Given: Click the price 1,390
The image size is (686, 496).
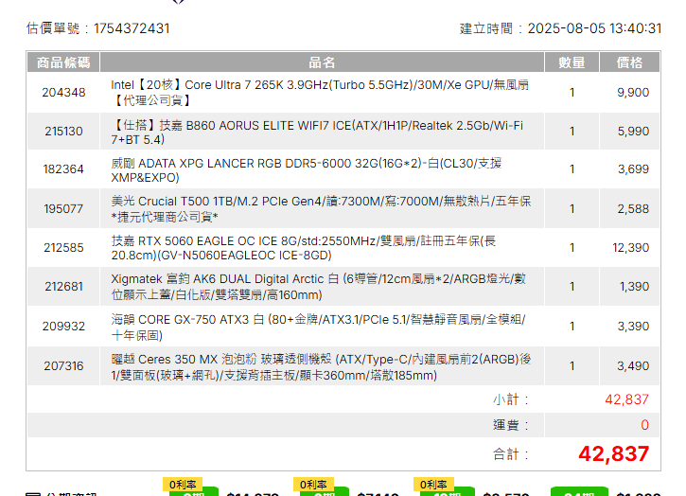Looking at the screenshot, I should pyautogui.click(x=634, y=286).
